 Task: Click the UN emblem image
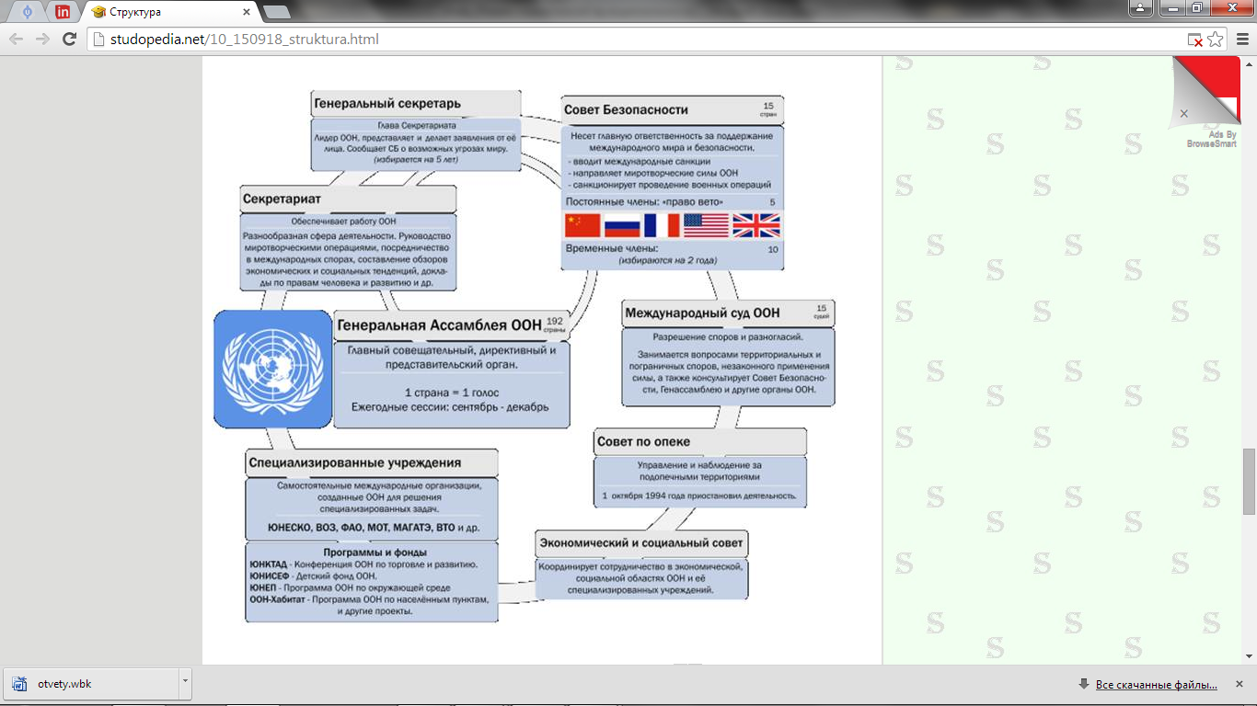(x=272, y=369)
